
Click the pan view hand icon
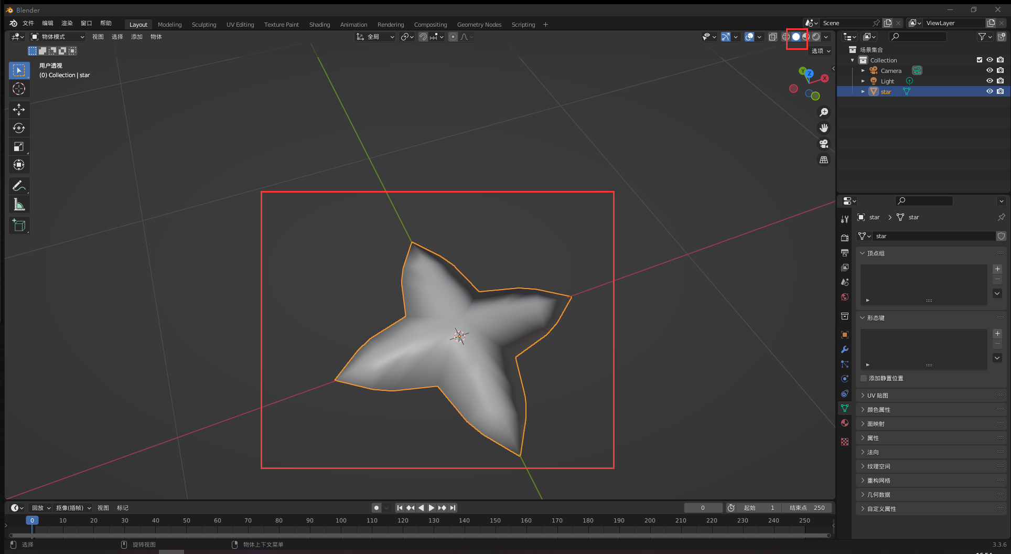[824, 128]
